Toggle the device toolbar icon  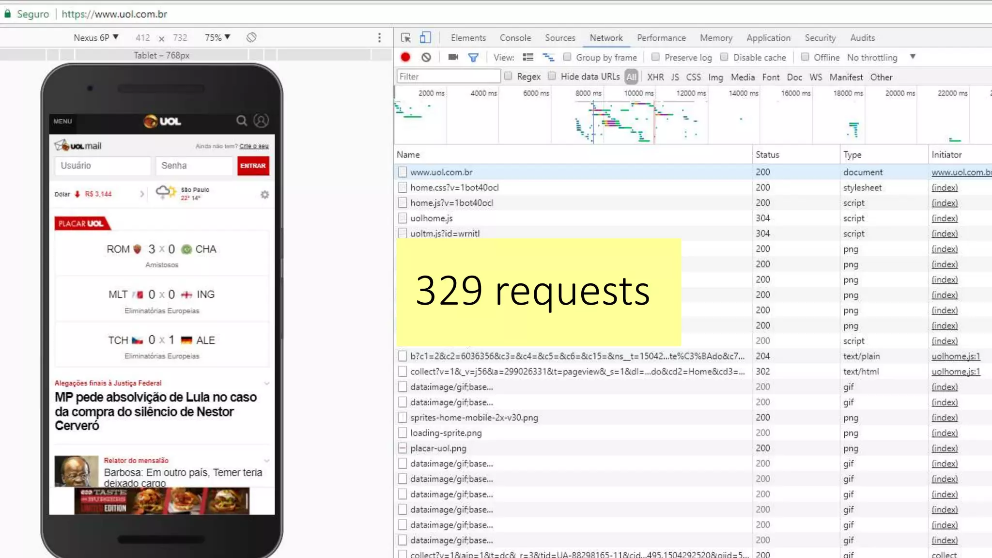click(x=425, y=38)
